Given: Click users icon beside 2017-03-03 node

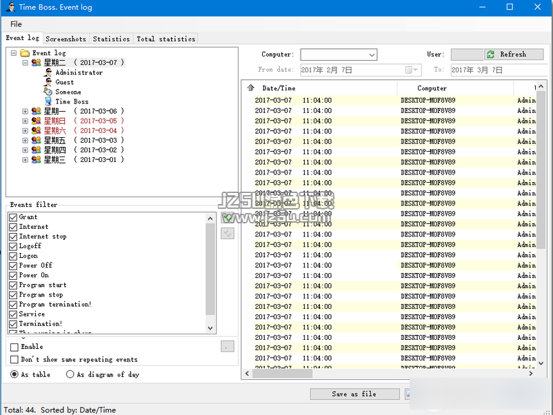Looking at the screenshot, I should 36,141.
